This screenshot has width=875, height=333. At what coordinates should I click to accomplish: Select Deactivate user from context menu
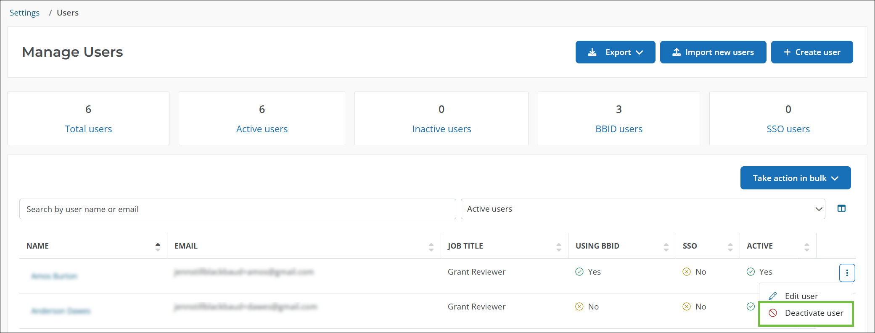pyautogui.click(x=806, y=313)
